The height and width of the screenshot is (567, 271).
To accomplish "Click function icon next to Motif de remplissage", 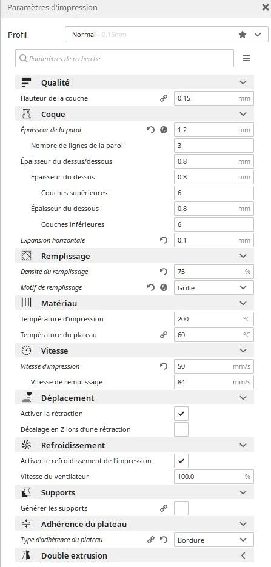I will click(164, 287).
